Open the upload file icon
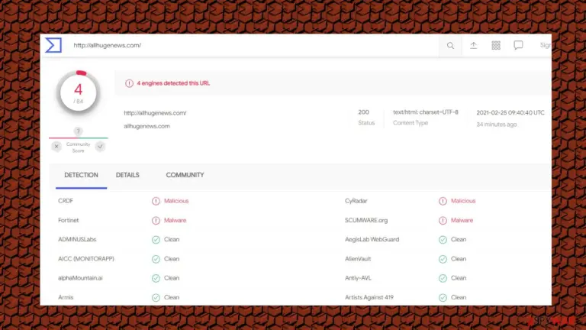The width and height of the screenshot is (586, 330). [x=473, y=46]
